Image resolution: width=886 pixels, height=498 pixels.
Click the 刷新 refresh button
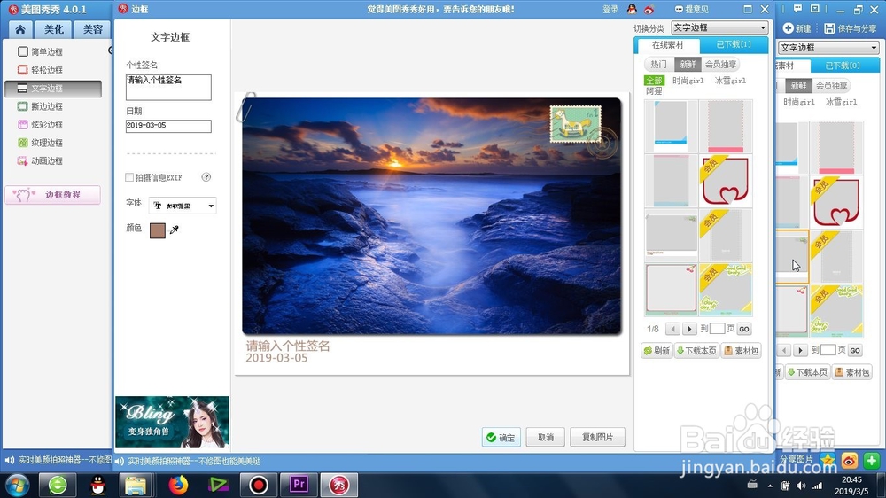click(x=657, y=351)
